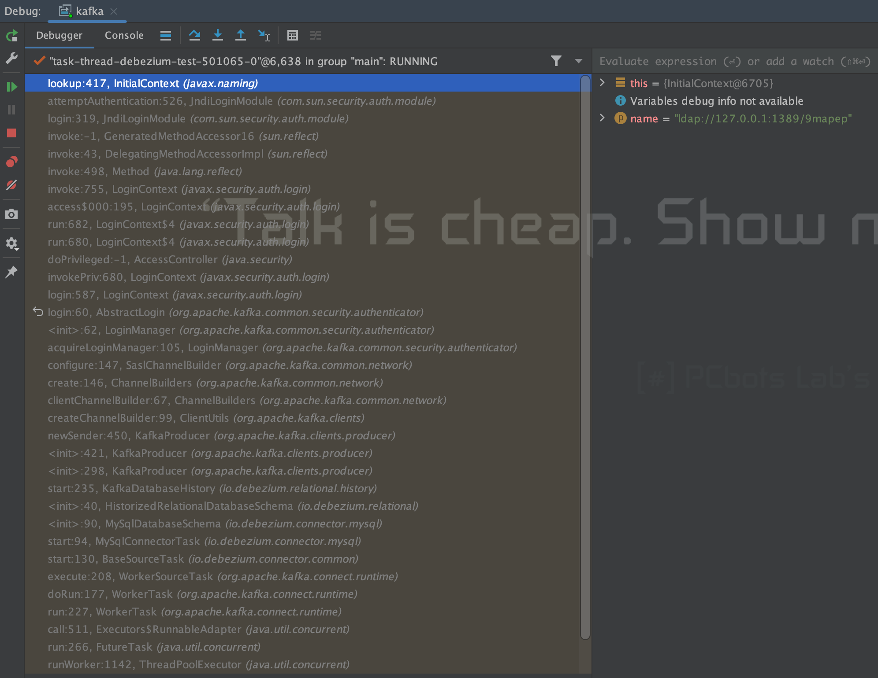Click the frames filter funnel icon
The width and height of the screenshot is (878, 678).
click(x=556, y=61)
